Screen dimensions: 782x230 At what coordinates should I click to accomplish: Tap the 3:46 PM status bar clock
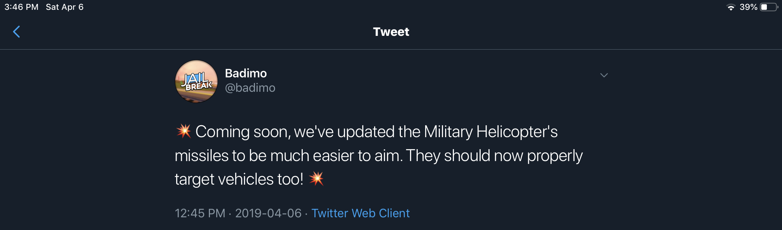pyautogui.click(x=21, y=7)
